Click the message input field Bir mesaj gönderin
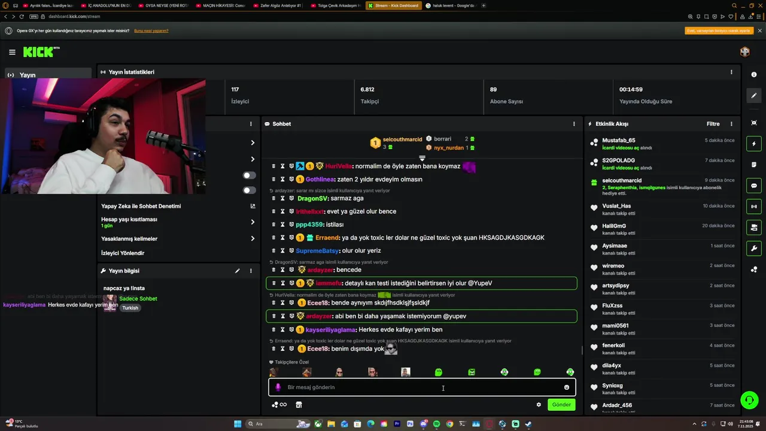 422,387
